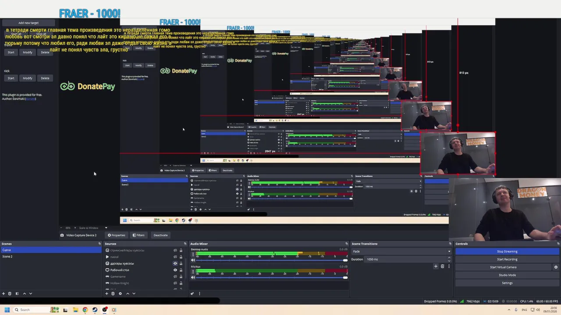561x315 pixels.
Task: Select 'Рабочий стол' source row
Action: point(144,270)
